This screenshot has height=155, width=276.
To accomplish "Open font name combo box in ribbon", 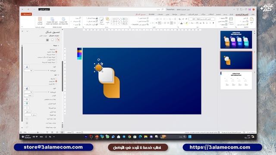I will pyautogui.click(x=205, y=19).
